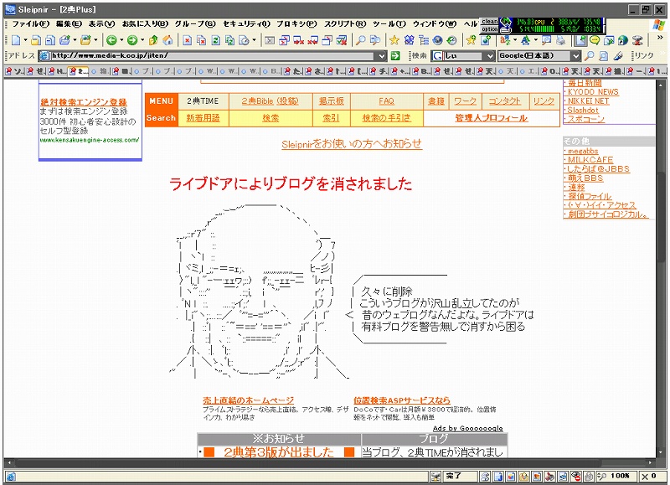Click the 2典Bible (投稿) menu link
Screen dimensions: 670x485
point(270,101)
